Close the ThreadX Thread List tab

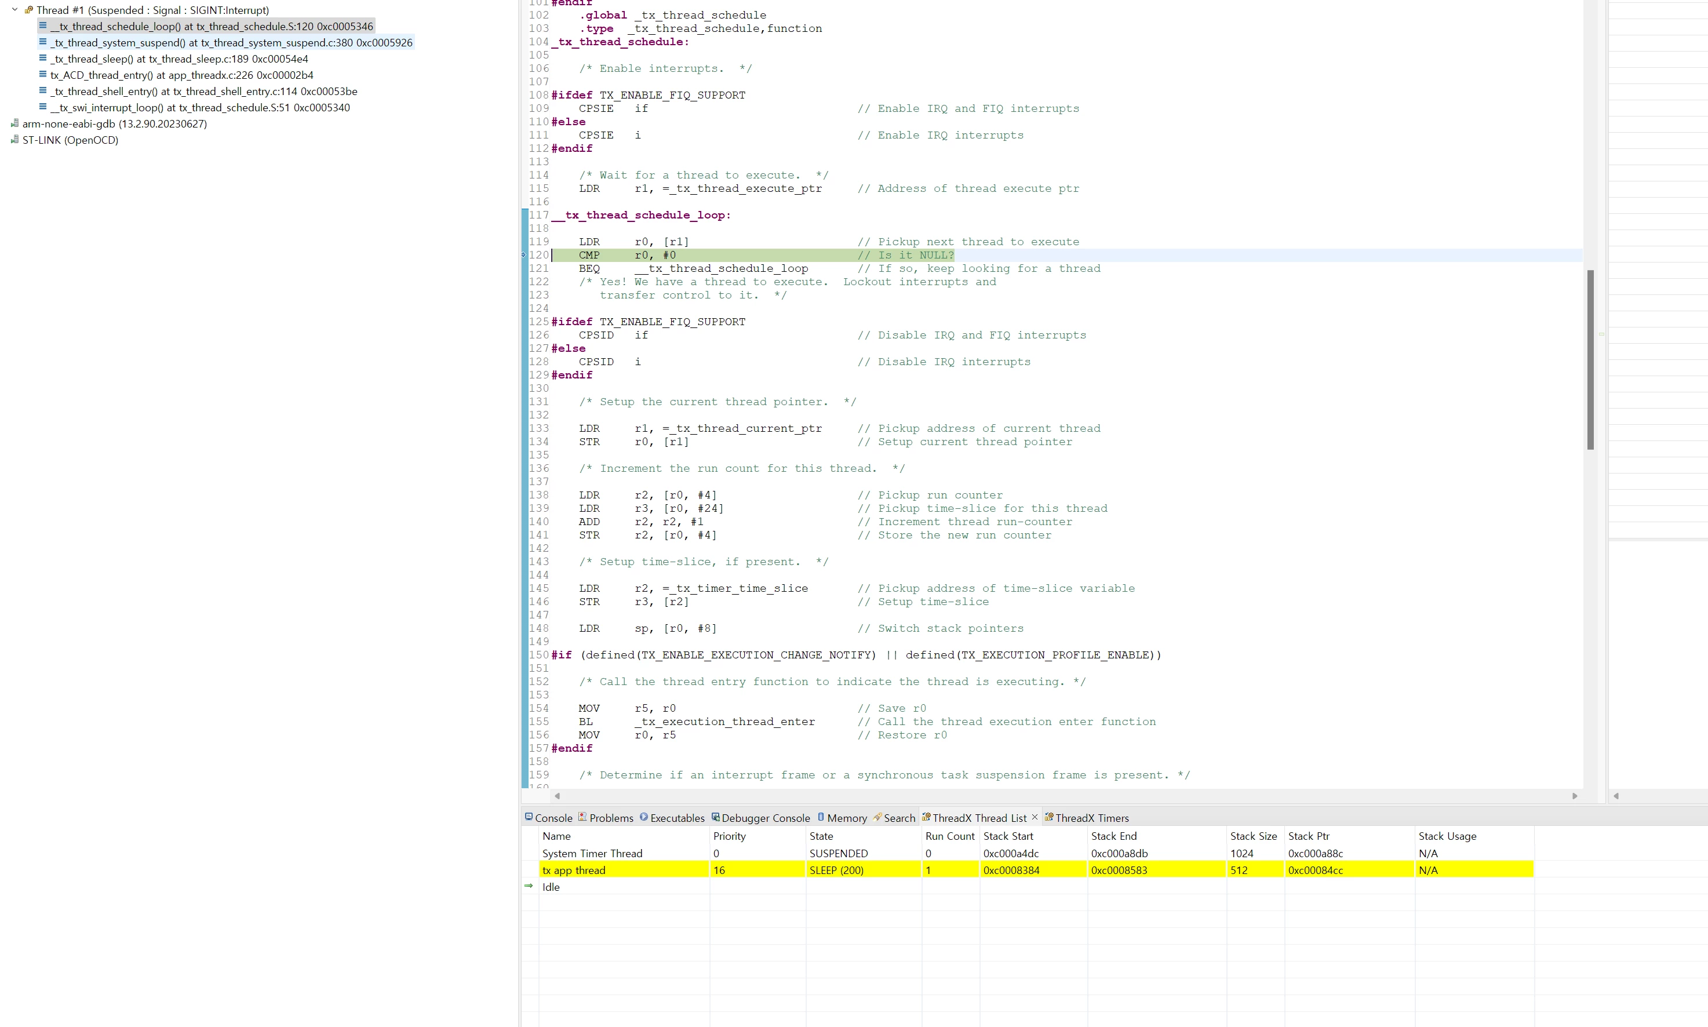pyautogui.click(x=1035, y=817)
